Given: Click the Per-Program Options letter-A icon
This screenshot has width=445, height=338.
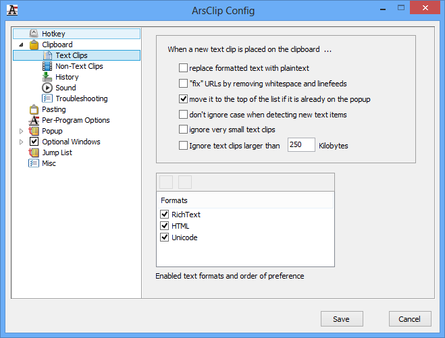Looking at the screenshot, I should [x=34, y=120].
